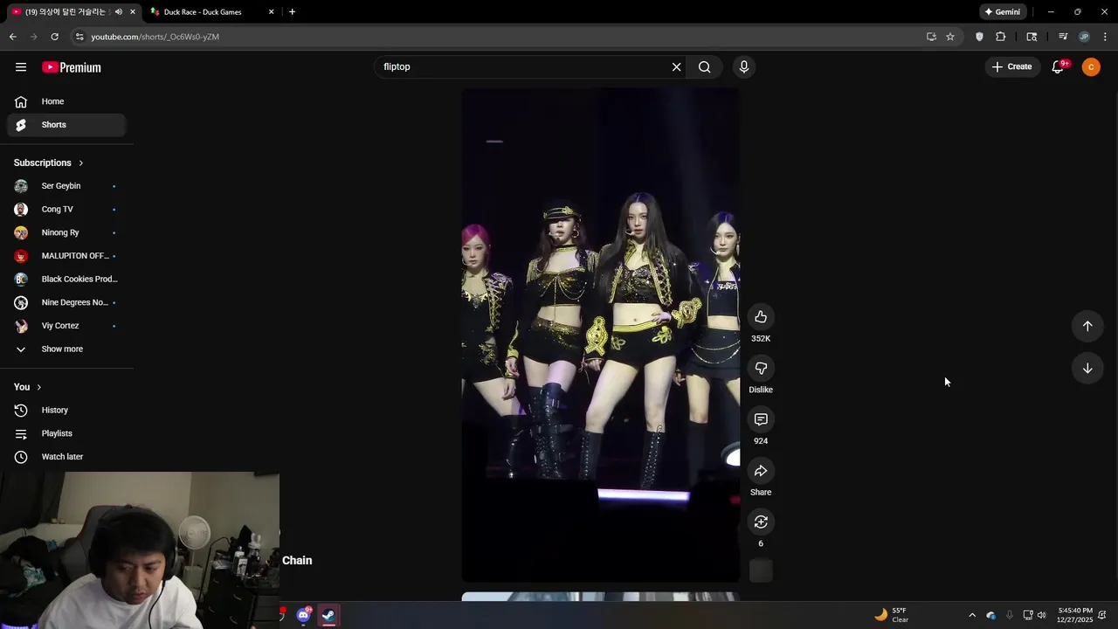Open Gemini assistant button
The height and width of the screenshot is (629, 1118).
(x=1002, y=12)
